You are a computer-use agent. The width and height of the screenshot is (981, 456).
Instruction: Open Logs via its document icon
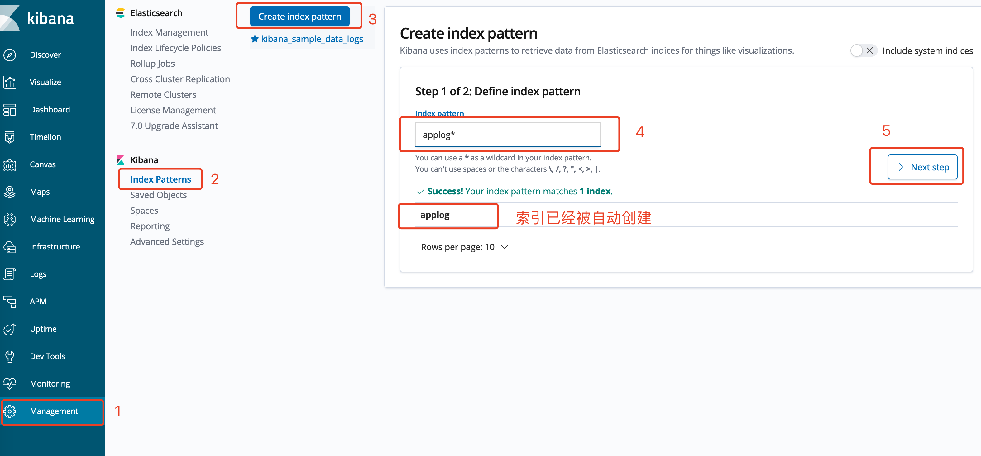coord(10,274)
